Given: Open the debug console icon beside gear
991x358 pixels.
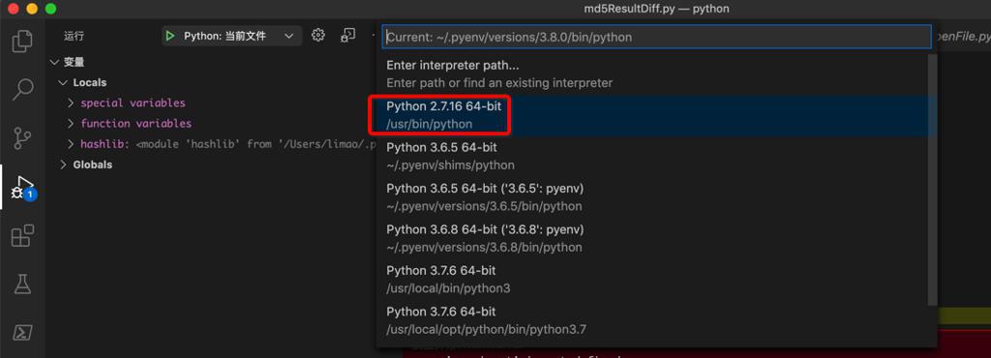Looking at the screenshot, I should (x=347, y=36).
